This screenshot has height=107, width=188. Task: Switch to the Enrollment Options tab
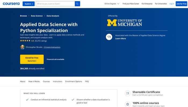[74, 81]
